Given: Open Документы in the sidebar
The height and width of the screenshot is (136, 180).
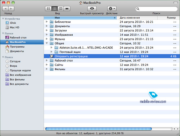Looking at the screenshot, I should (x=15, y=51).
